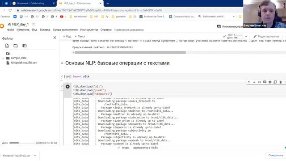The height and width of the screenshot is (161, 286).
Task: Open the Английский bookmarks folder
Action: [x=78, y=17]
